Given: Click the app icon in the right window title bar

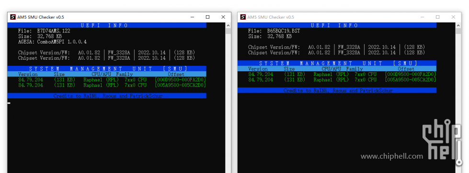Looking at the screenshot, I should point(242,17).
